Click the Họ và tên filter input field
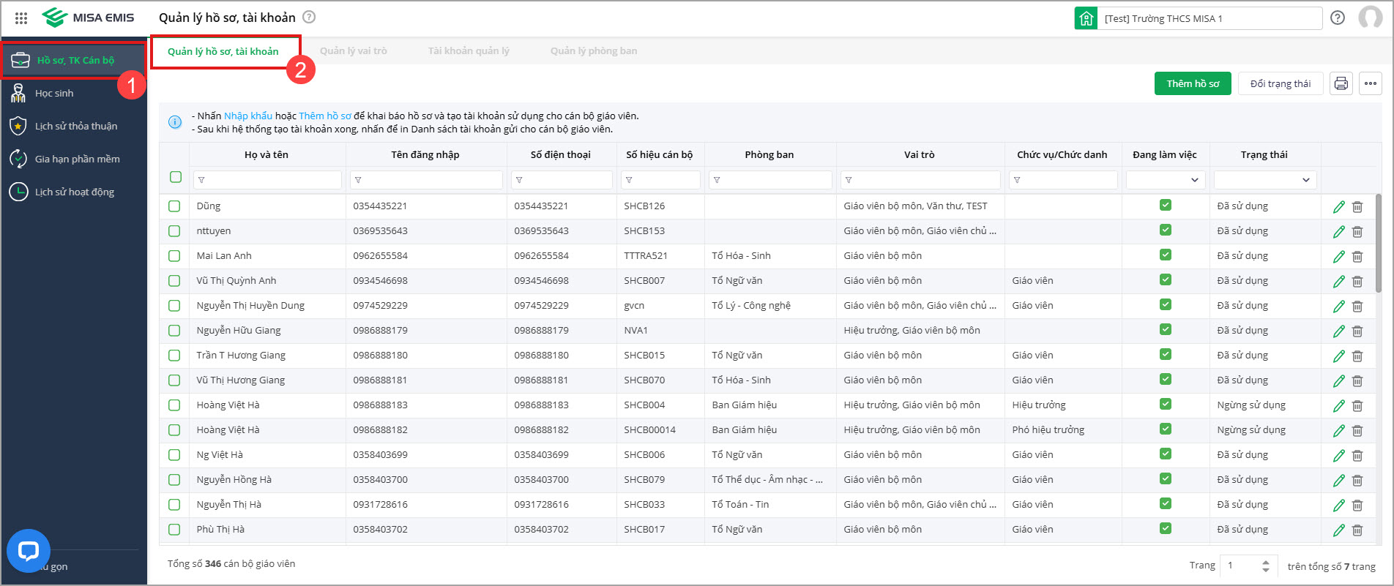 pos(268,180)
